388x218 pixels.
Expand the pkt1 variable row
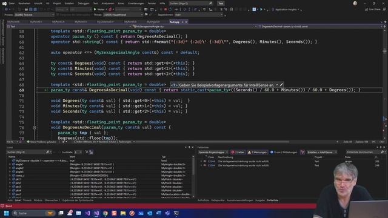(x=10, y=179)
